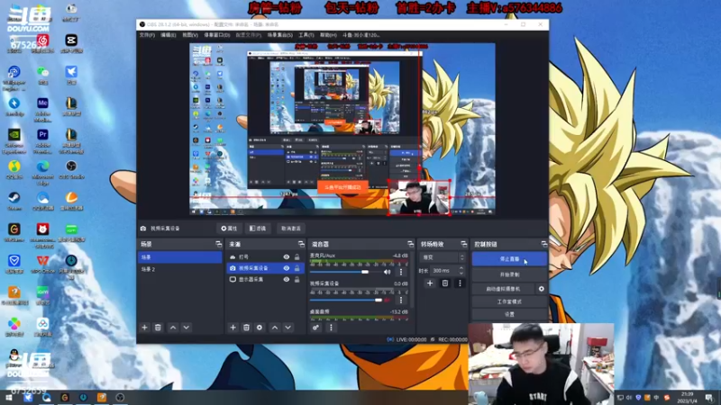
Task: Move source up with arrow icon
Action: [x=275, y=328]
